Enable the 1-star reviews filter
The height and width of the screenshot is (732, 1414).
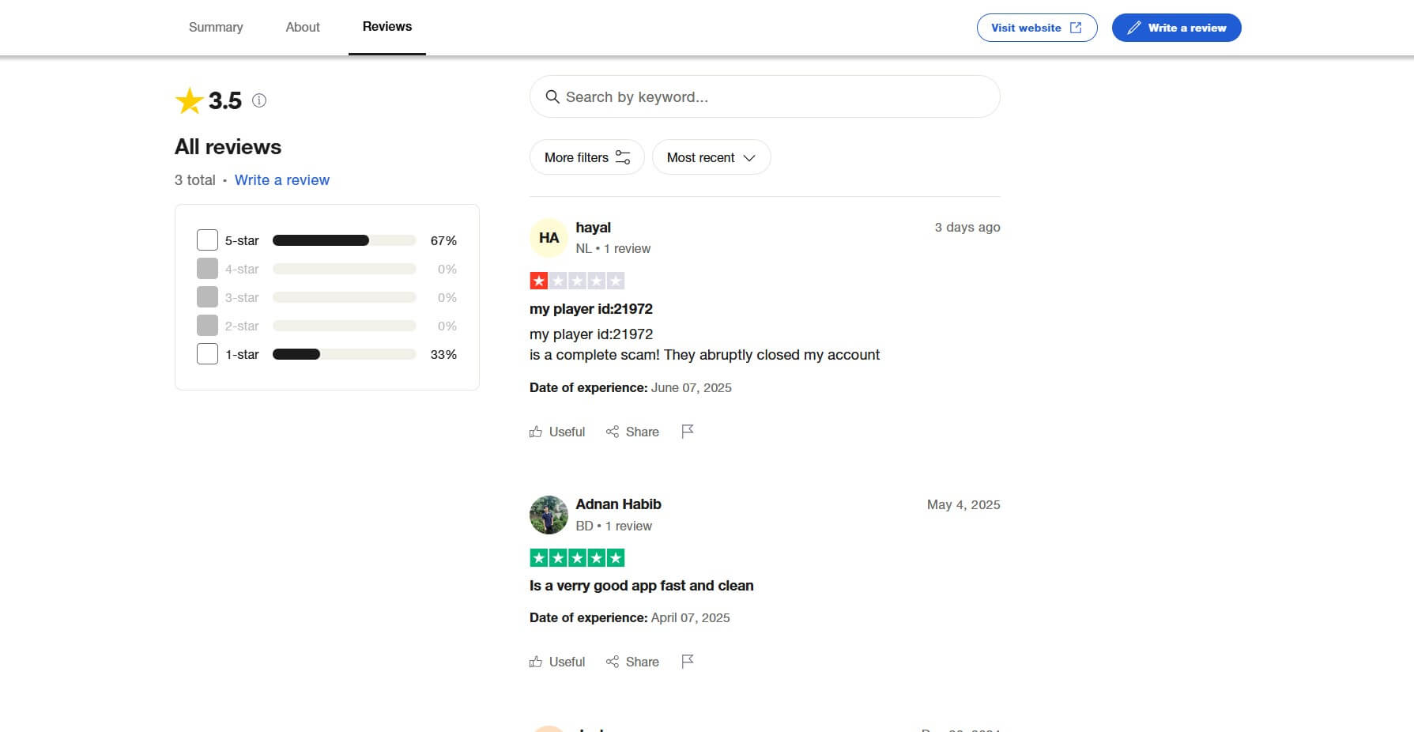pyautogui.click(x=206, y=353)
